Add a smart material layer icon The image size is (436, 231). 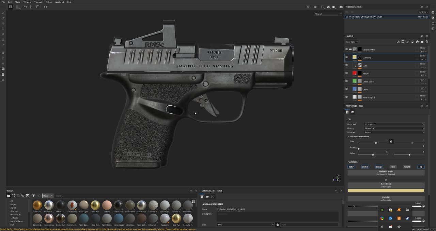[x=417, y=42]
